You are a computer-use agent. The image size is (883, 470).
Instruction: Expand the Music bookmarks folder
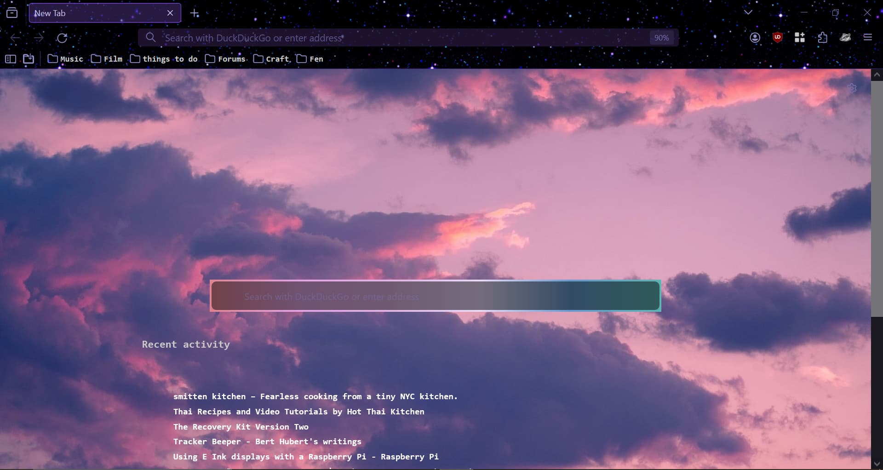pos(65,59)
